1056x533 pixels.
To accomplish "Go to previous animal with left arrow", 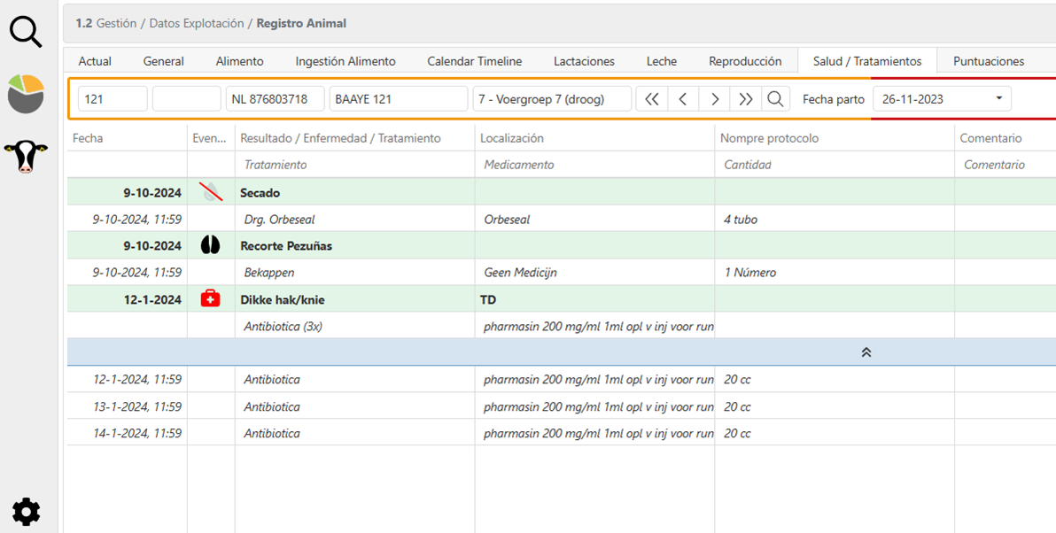I will pyautogui.click(x=683, y=99).
